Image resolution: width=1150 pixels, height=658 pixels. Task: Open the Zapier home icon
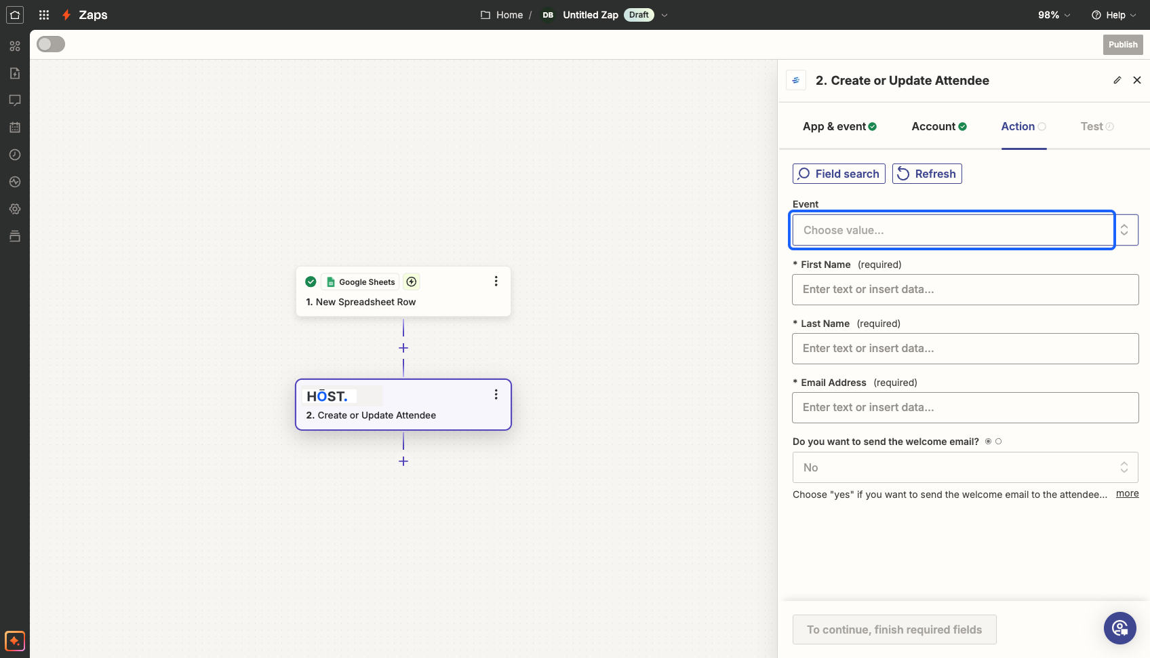click(x=15, y=15)
